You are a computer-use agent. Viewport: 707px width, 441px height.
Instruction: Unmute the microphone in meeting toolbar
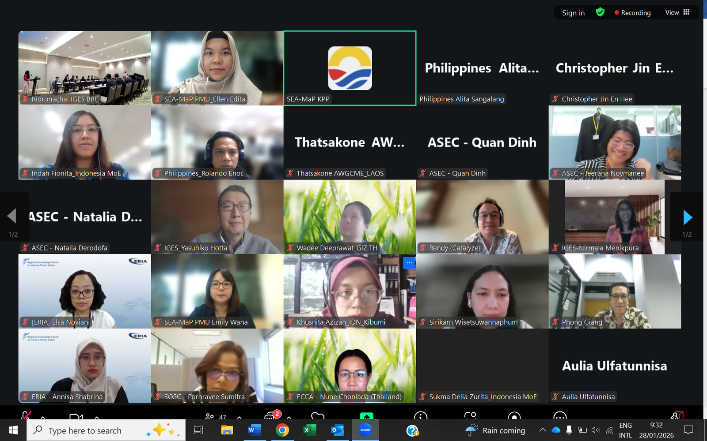point(27,415)
